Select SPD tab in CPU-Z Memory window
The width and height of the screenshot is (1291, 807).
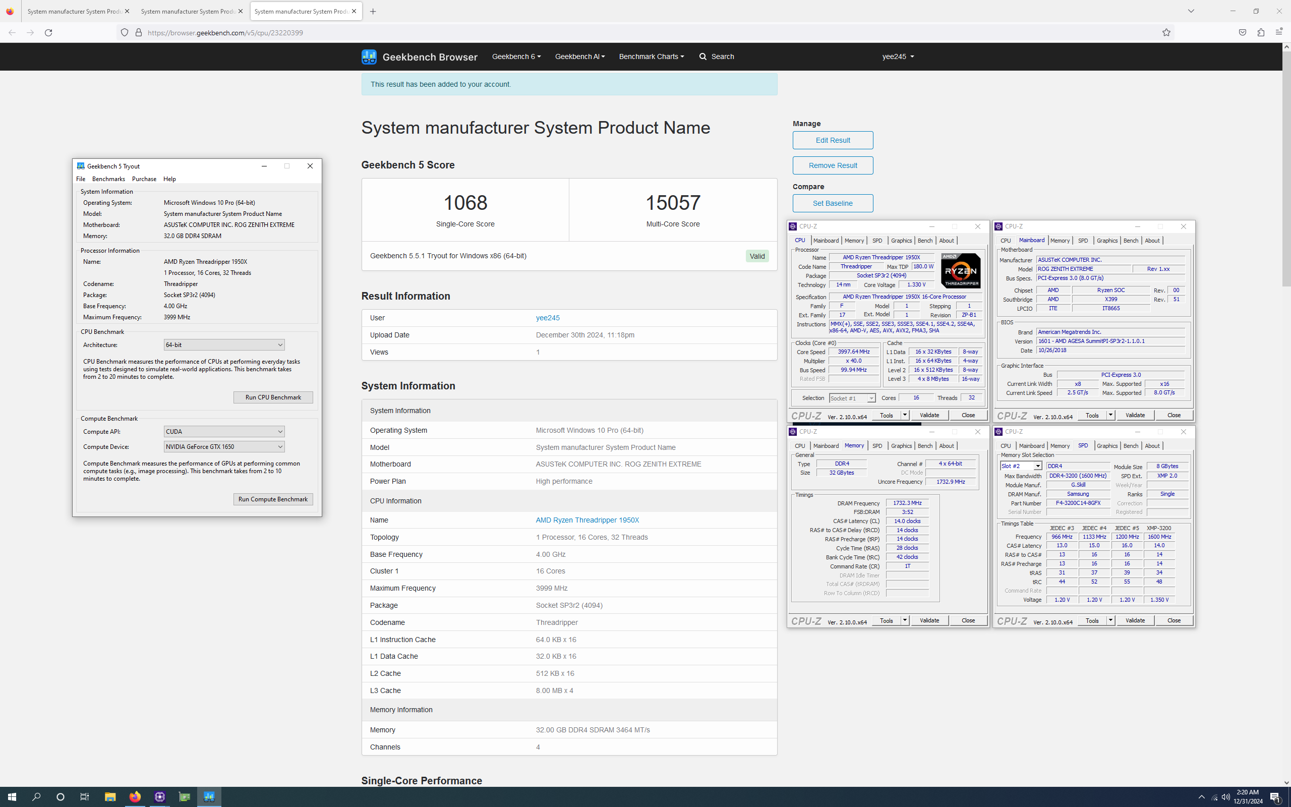(x=877, y=446)
